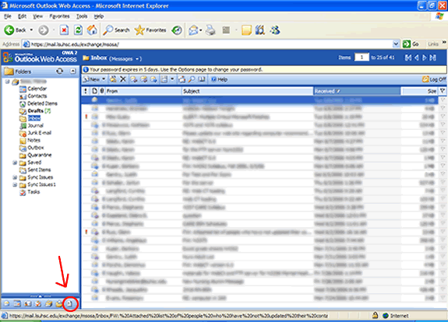This screenshot has height=322, width=448.
Task: Collapse the mailbox root tree node
Action: click(x=8, y=82)
